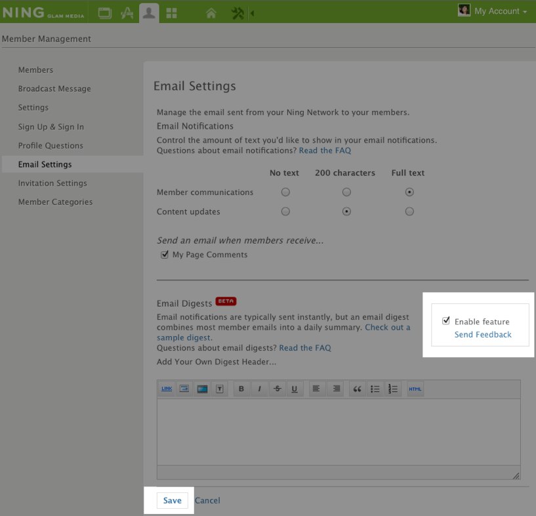This screenshot has height=516, width=536.
Task: Open the appearance design icon in top bar
Action: point(127,13)
